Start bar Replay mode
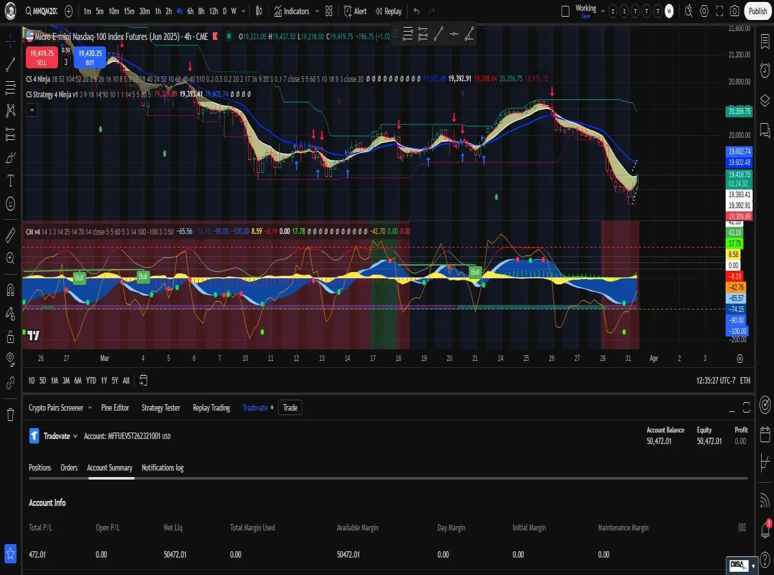 [x=388, y=11]
